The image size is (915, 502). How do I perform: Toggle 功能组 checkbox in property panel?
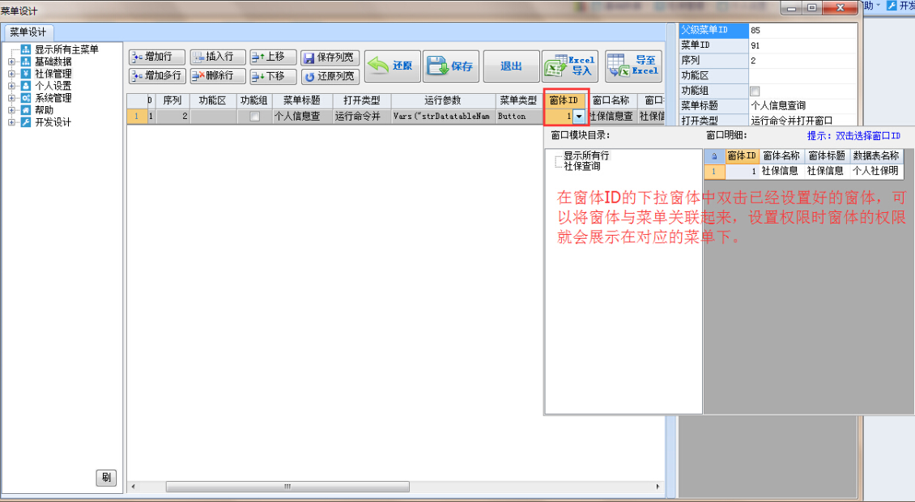(755, 91)
